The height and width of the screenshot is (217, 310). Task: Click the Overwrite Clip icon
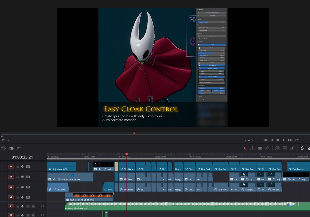(285, 148)
